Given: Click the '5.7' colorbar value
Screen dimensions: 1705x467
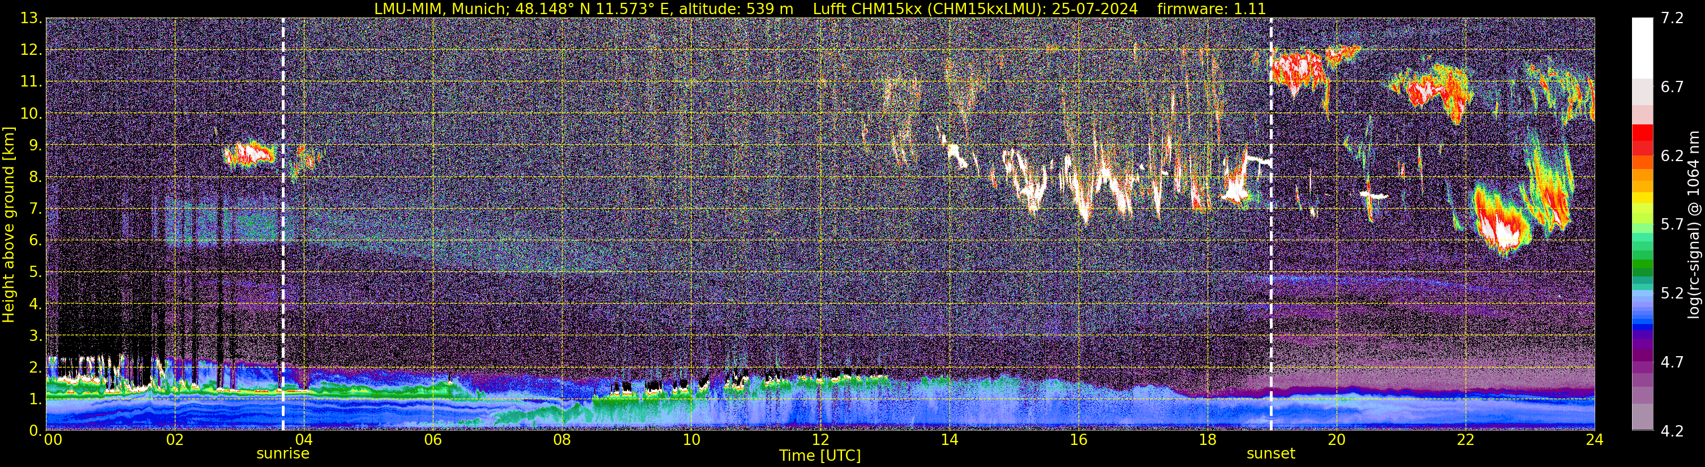Looking at the screenshot, I should (x=1672, y=225).
